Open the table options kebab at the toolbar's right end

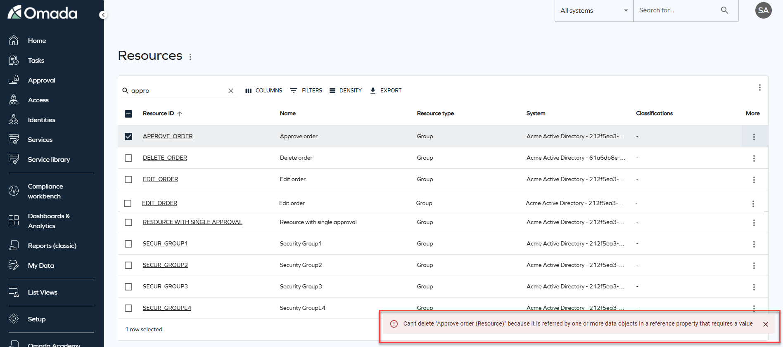click(759, 87)
